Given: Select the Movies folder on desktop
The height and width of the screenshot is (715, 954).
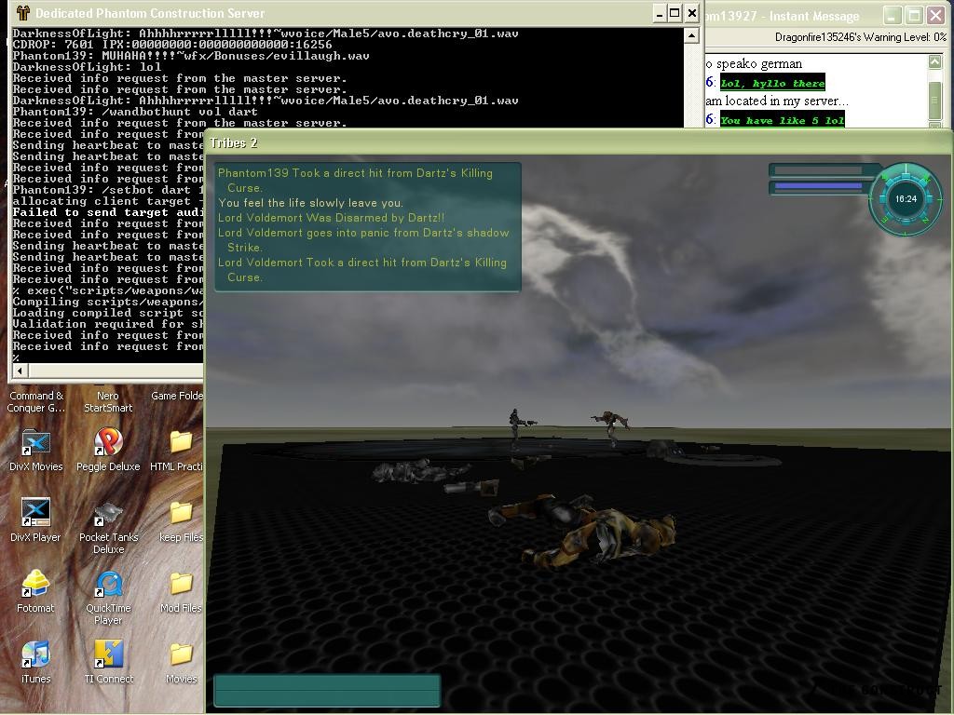Looking at the screenshot, I should [x=182, y=662].
